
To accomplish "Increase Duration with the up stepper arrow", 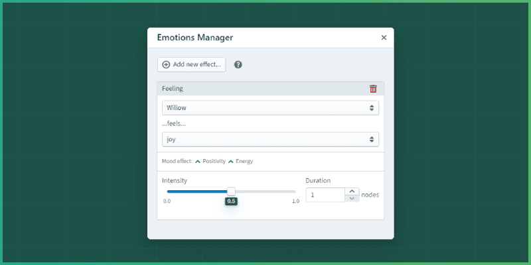I will coord(352,191).
